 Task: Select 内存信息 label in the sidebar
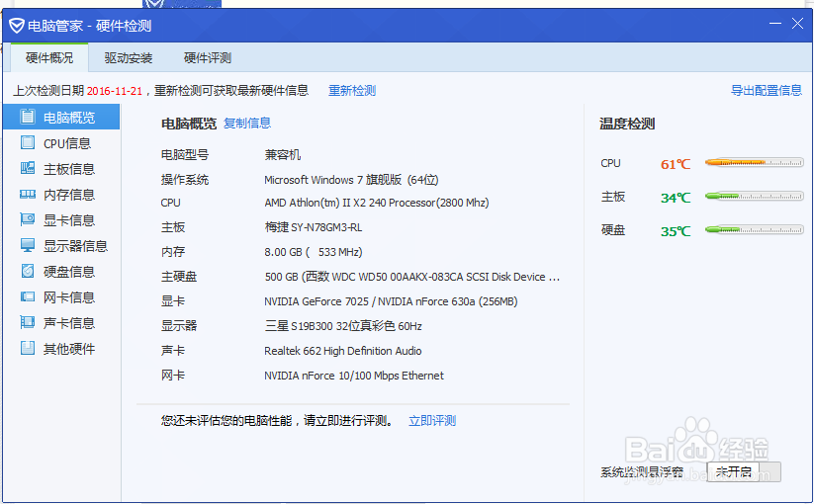pos(69,195)
